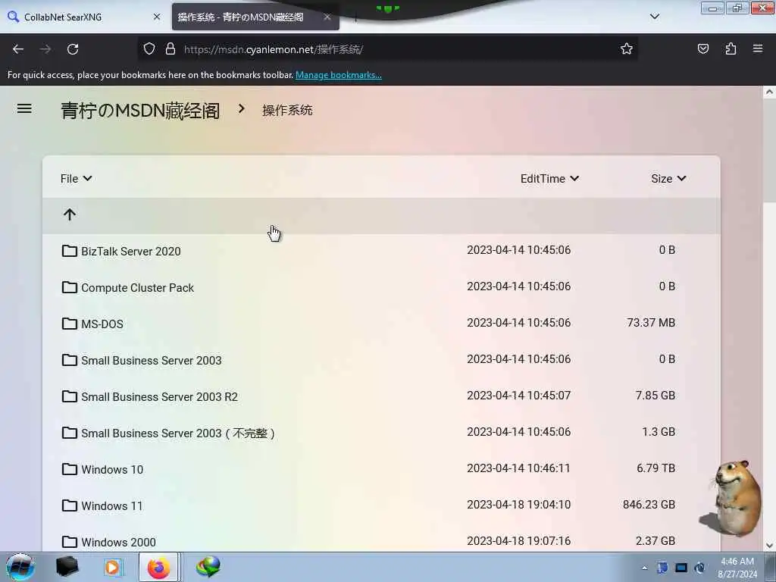The image size is (776, 582).
Task: Show hidden system tray icons
Action: click(644, 568)
